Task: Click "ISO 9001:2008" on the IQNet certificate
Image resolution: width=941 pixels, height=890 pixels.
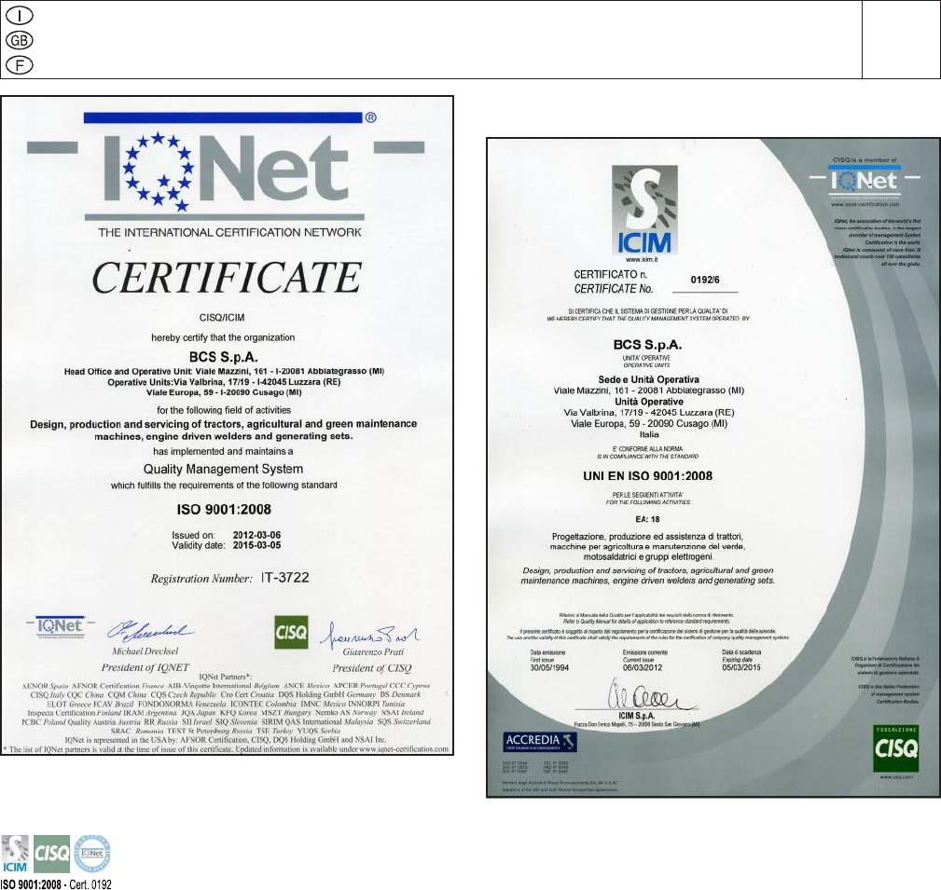Action: pyautogui.click(x=224, y=509)
